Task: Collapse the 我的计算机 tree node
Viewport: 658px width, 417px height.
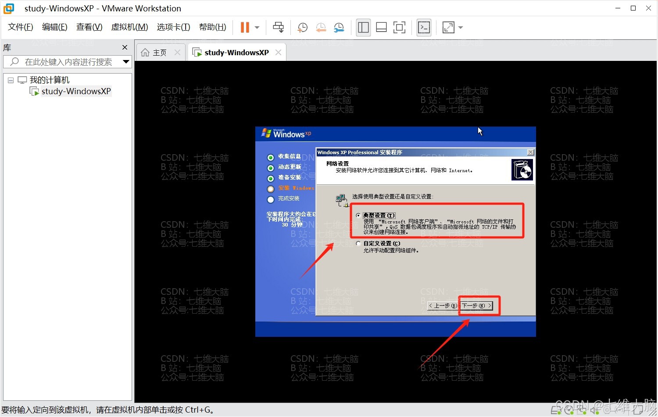Action: coord(11,80)
